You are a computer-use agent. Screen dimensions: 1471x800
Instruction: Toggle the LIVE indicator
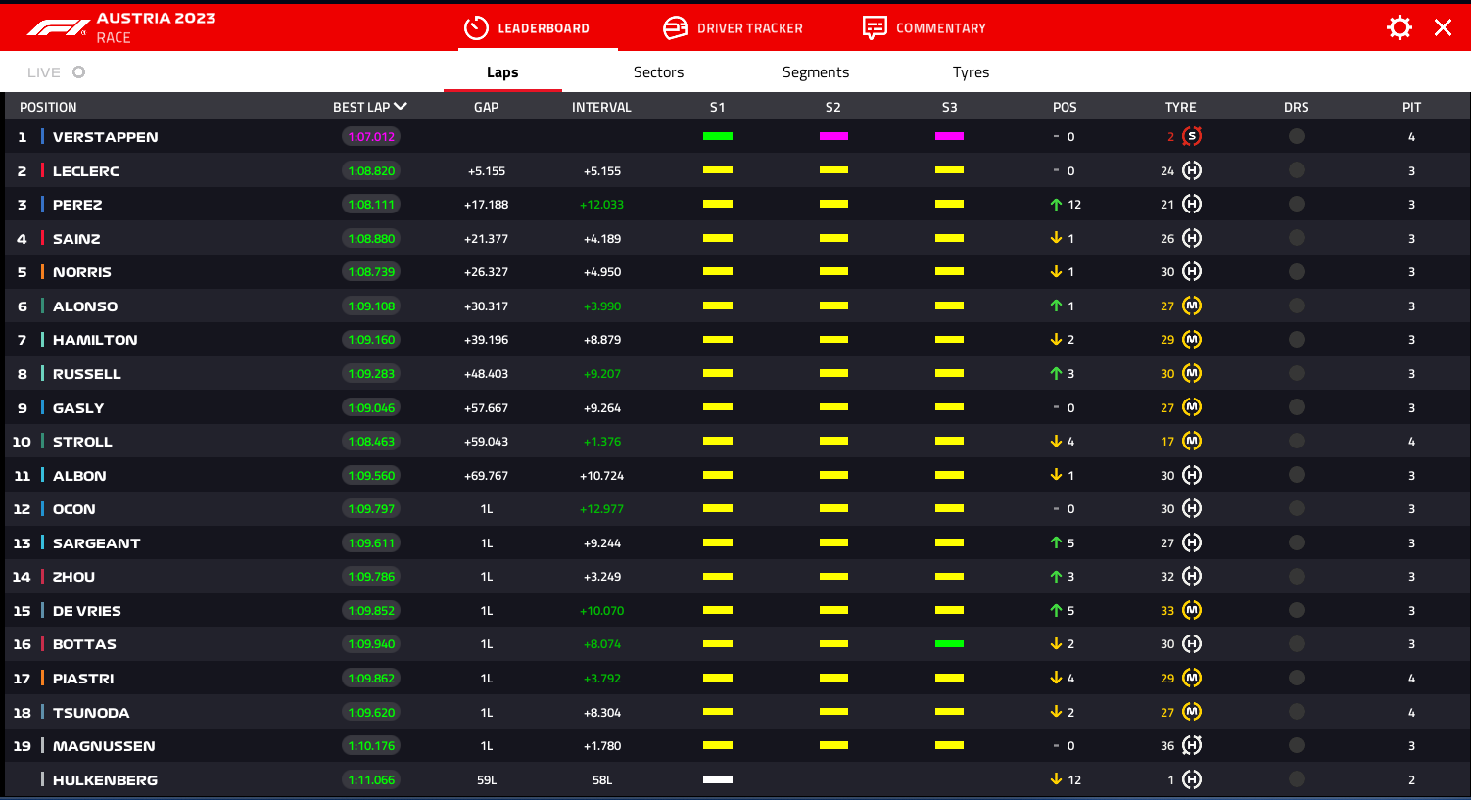(56, 72)
